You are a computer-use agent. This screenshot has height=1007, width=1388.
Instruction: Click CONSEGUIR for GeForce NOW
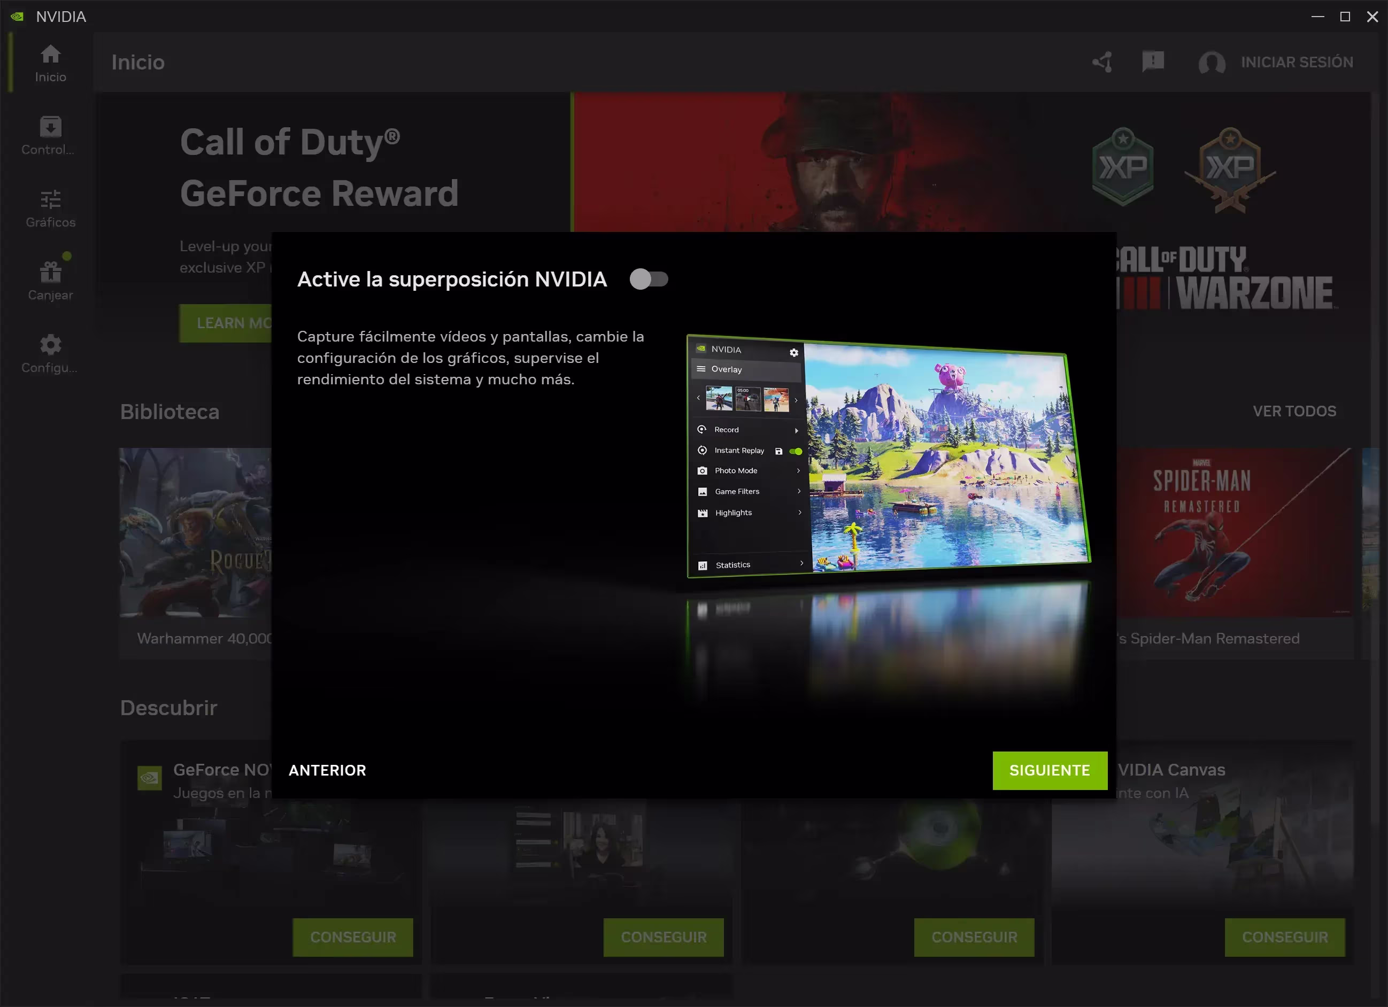[x=353, y=938]
